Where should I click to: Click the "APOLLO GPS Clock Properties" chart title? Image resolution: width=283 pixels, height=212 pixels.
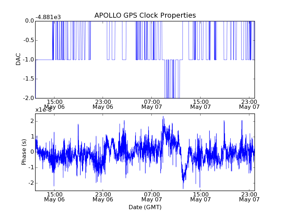(x=145, y=15)
